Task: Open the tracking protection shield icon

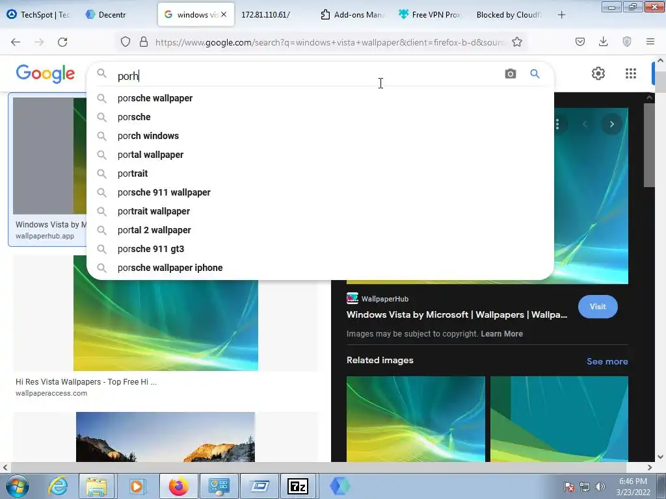Action: click(x=126, y=42)
